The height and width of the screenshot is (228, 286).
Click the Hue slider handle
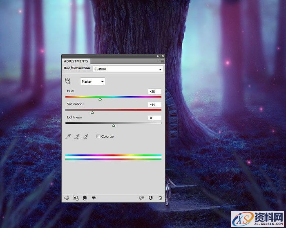100,99
